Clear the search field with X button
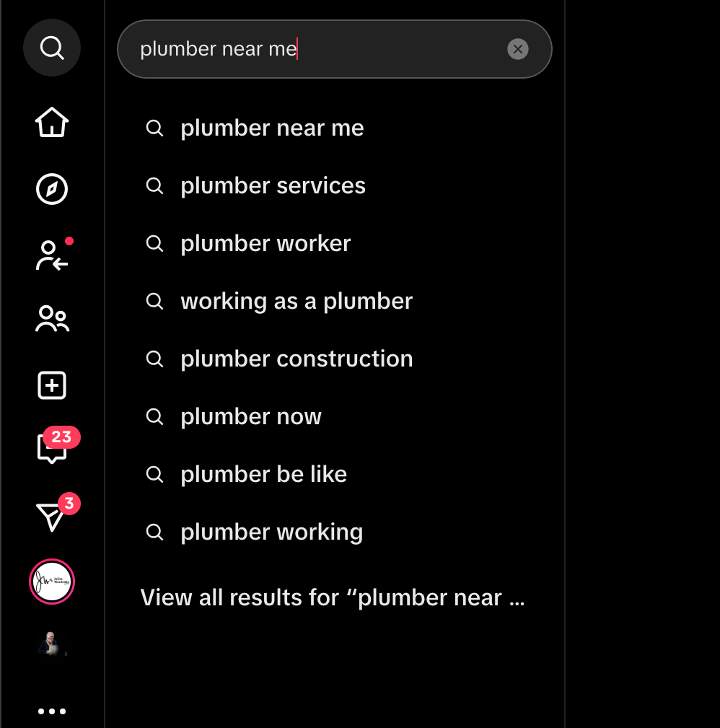The image size is (720, 728). click(517, 49)
